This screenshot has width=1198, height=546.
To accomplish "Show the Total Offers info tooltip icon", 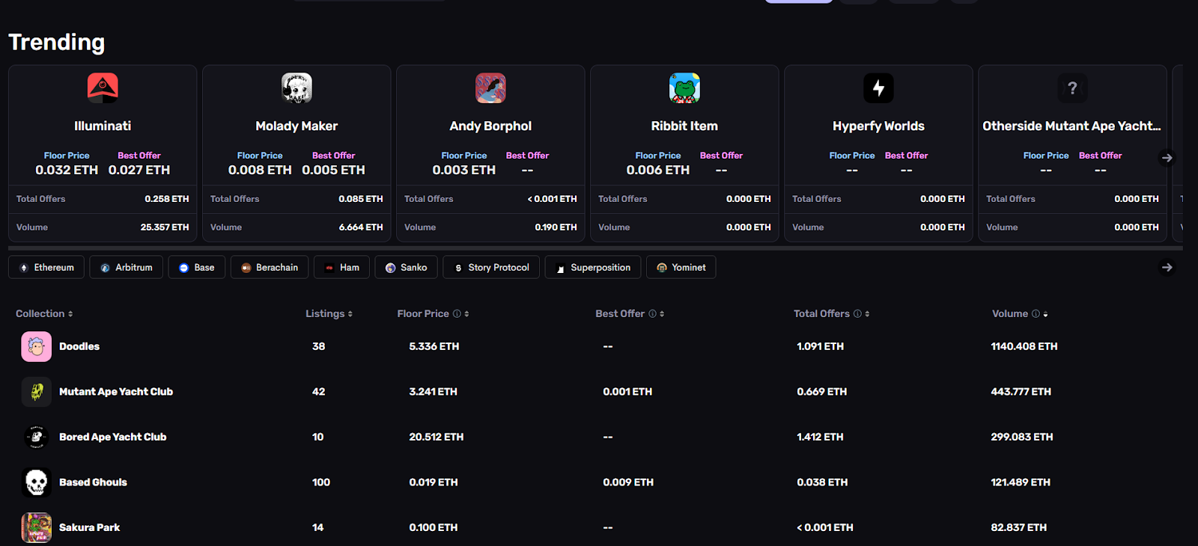I will point(857,314).
